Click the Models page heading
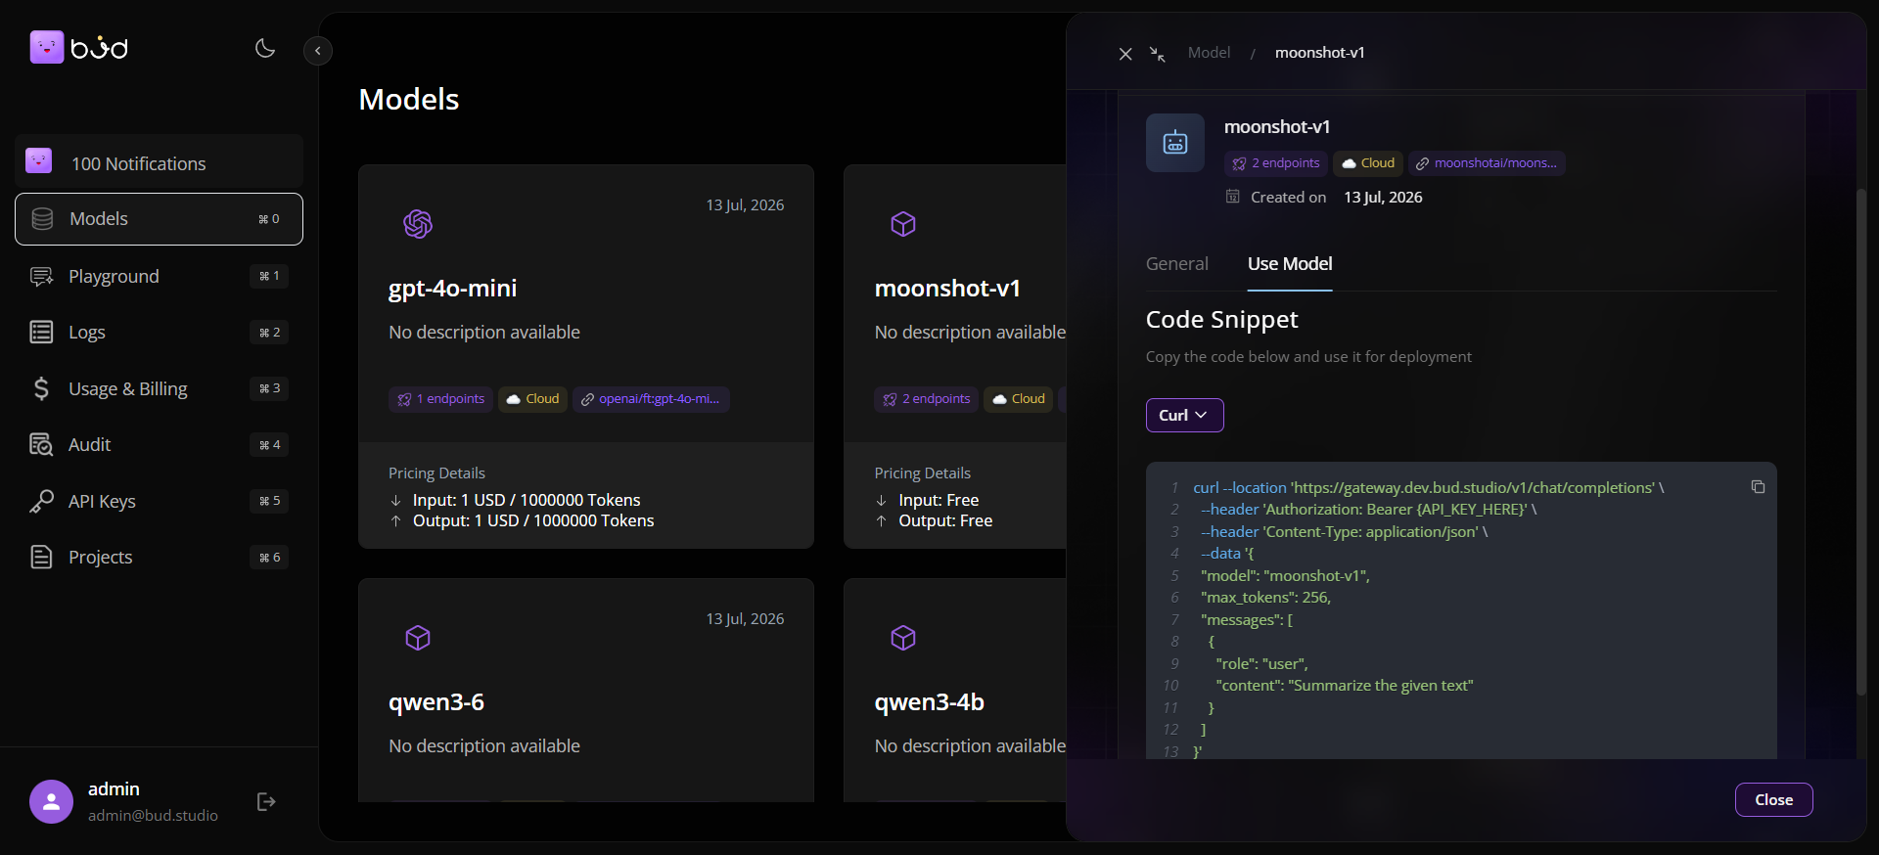This screenshot has width=1879, height=855. pyautogui.click(x=409, y=100)
